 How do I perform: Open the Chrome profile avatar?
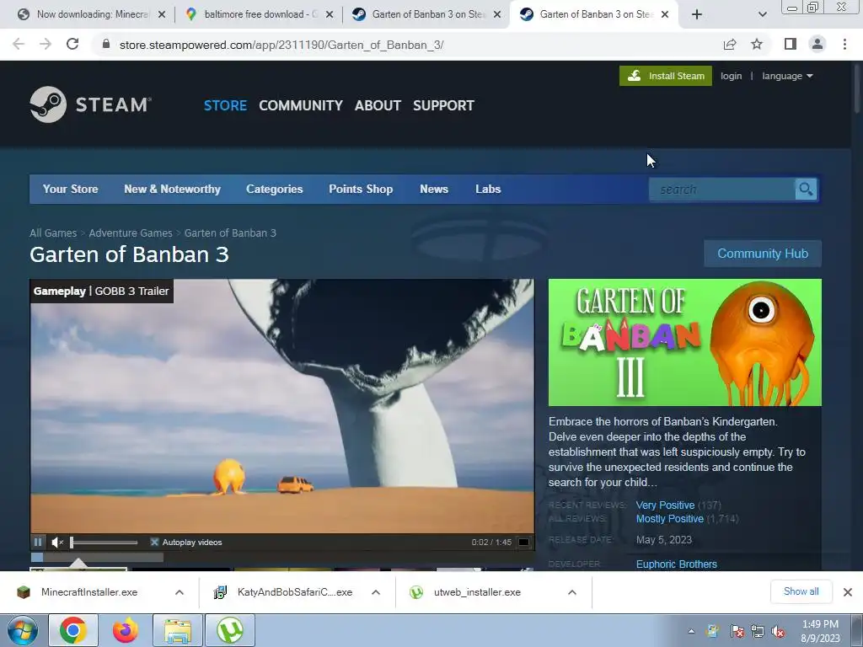(817, 45)
